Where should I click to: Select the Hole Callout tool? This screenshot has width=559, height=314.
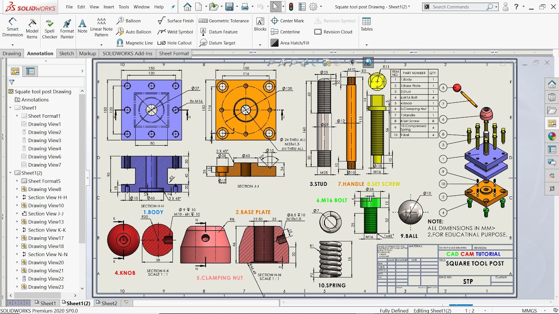[x=175, y=43]
